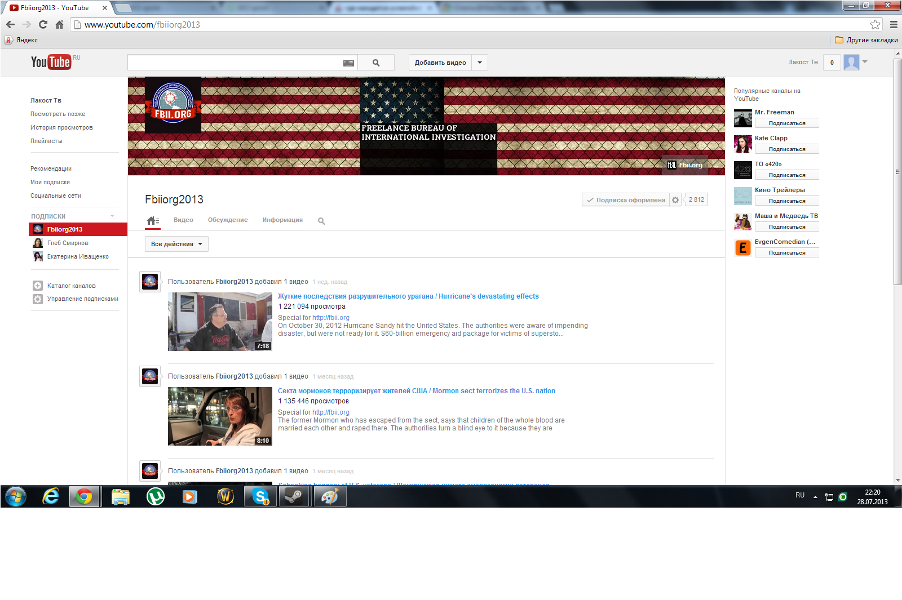Viewport: 902px width, 600px height.
Task: Bookmark this page with the star
Action: [875, 24]
